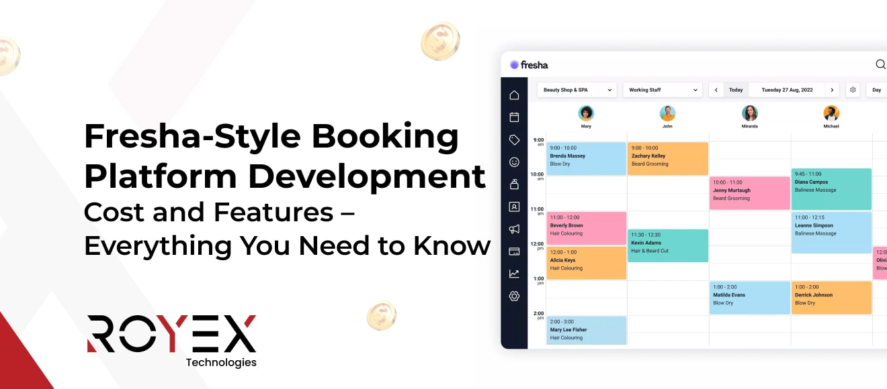Open the smiley face Clients icon

click(514, 162)
